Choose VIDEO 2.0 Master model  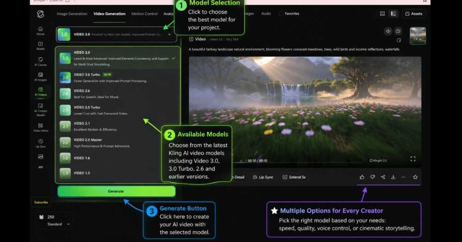pyautogui.click(x=118, y=143)
